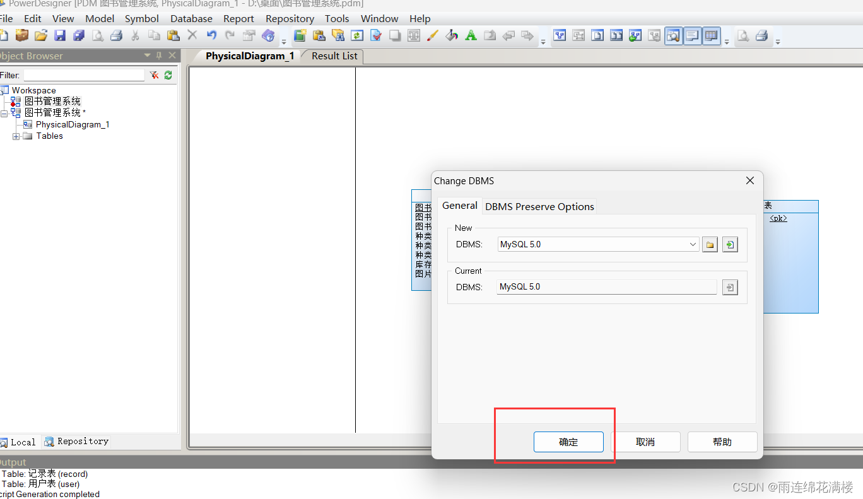The width and height of the screenshot is (863, 499).
Task: Pin the Object Browser panel
Action: point(159,56)
